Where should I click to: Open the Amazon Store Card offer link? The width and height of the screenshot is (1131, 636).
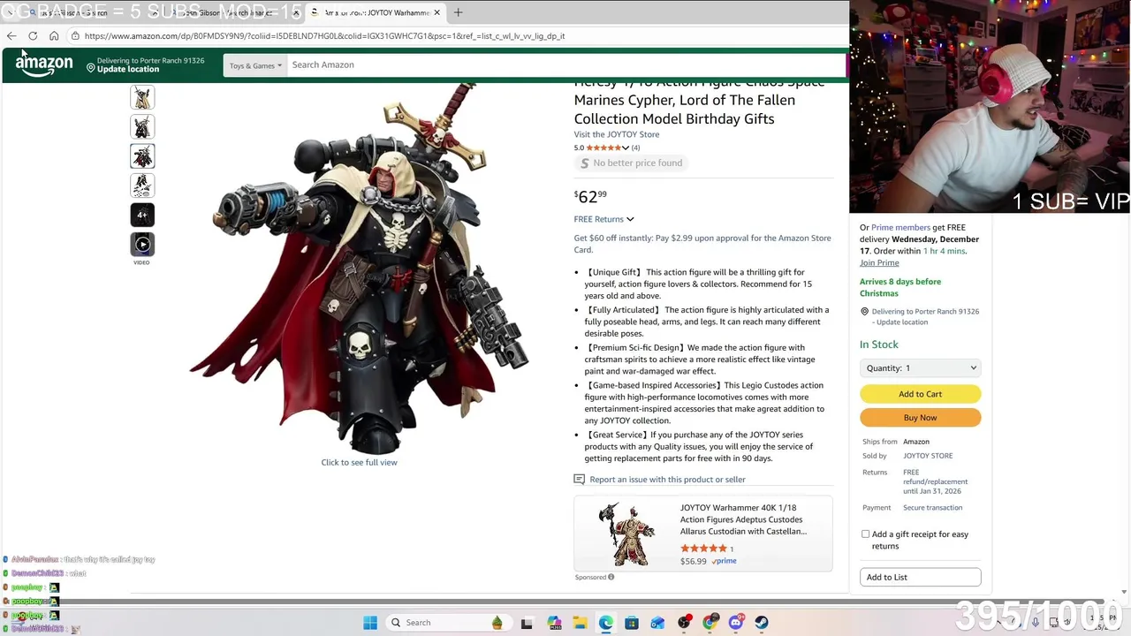pyautogui.click(x=702, y=244)
